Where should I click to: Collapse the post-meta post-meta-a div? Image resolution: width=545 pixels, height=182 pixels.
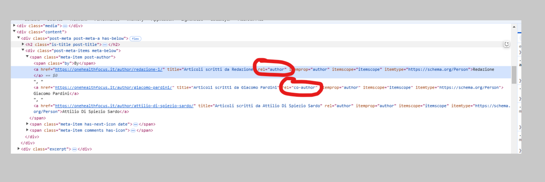[x=19, y=38]
